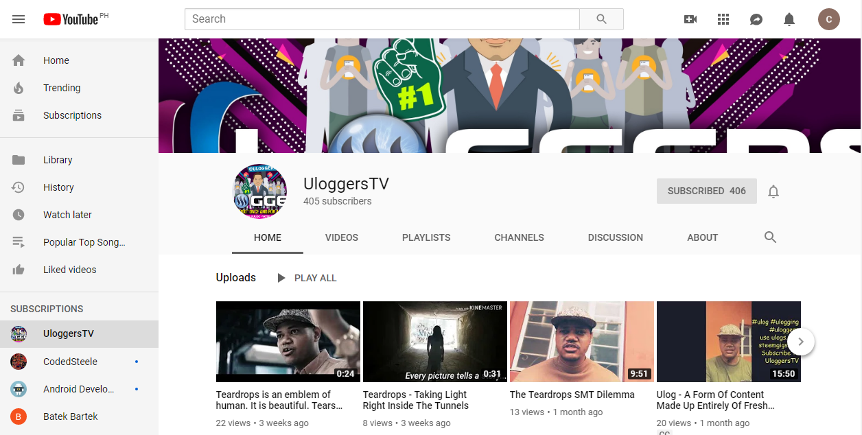Image resolution: width=862 pixels, height=435 pixels.
Task: Open Android Developers subscription
Action: [79, 389]
